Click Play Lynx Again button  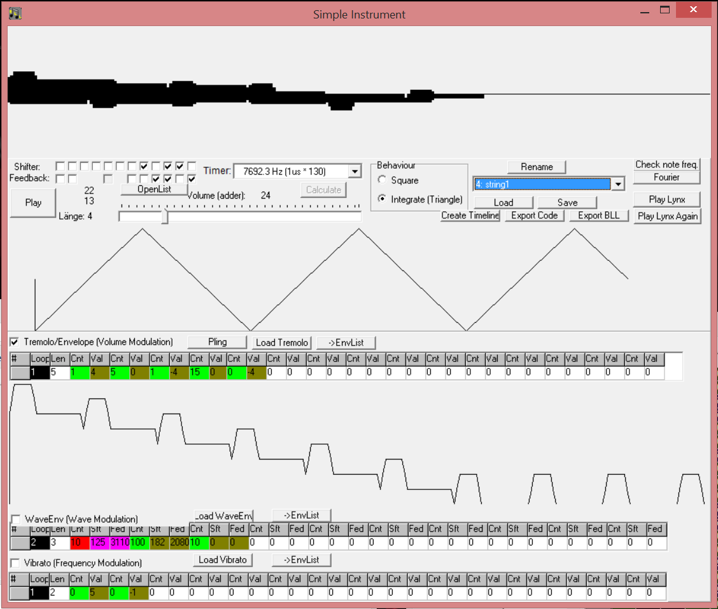tap(667, 216)
